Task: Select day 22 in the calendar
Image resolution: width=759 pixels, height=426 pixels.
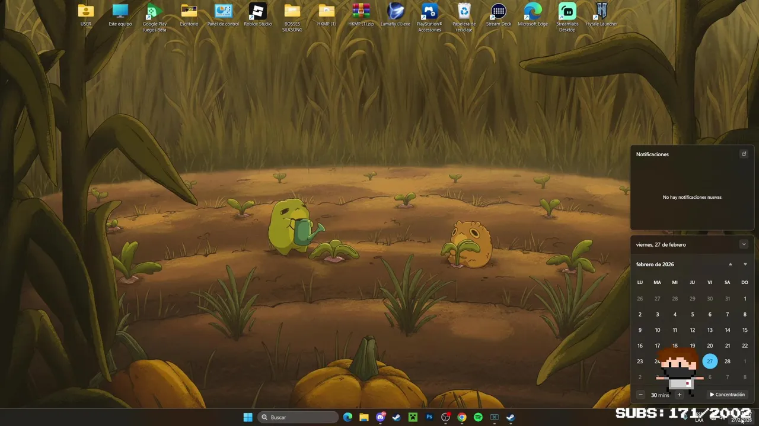Action: point(745,346)
